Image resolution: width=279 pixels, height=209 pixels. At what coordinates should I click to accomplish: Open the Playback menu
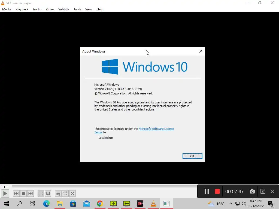tap(22, 9)
